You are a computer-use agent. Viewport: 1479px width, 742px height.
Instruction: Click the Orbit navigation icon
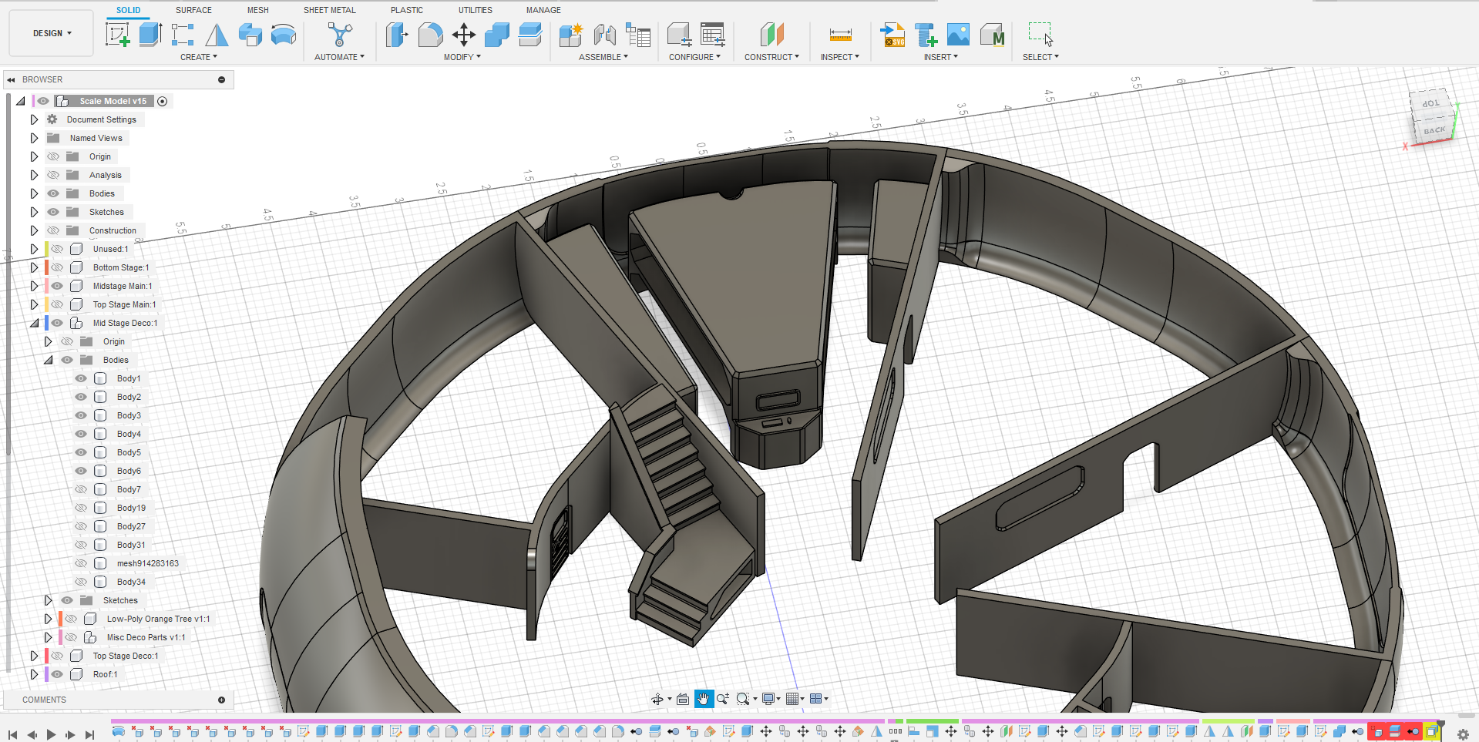pyautogui.click(x=657, y=699)
